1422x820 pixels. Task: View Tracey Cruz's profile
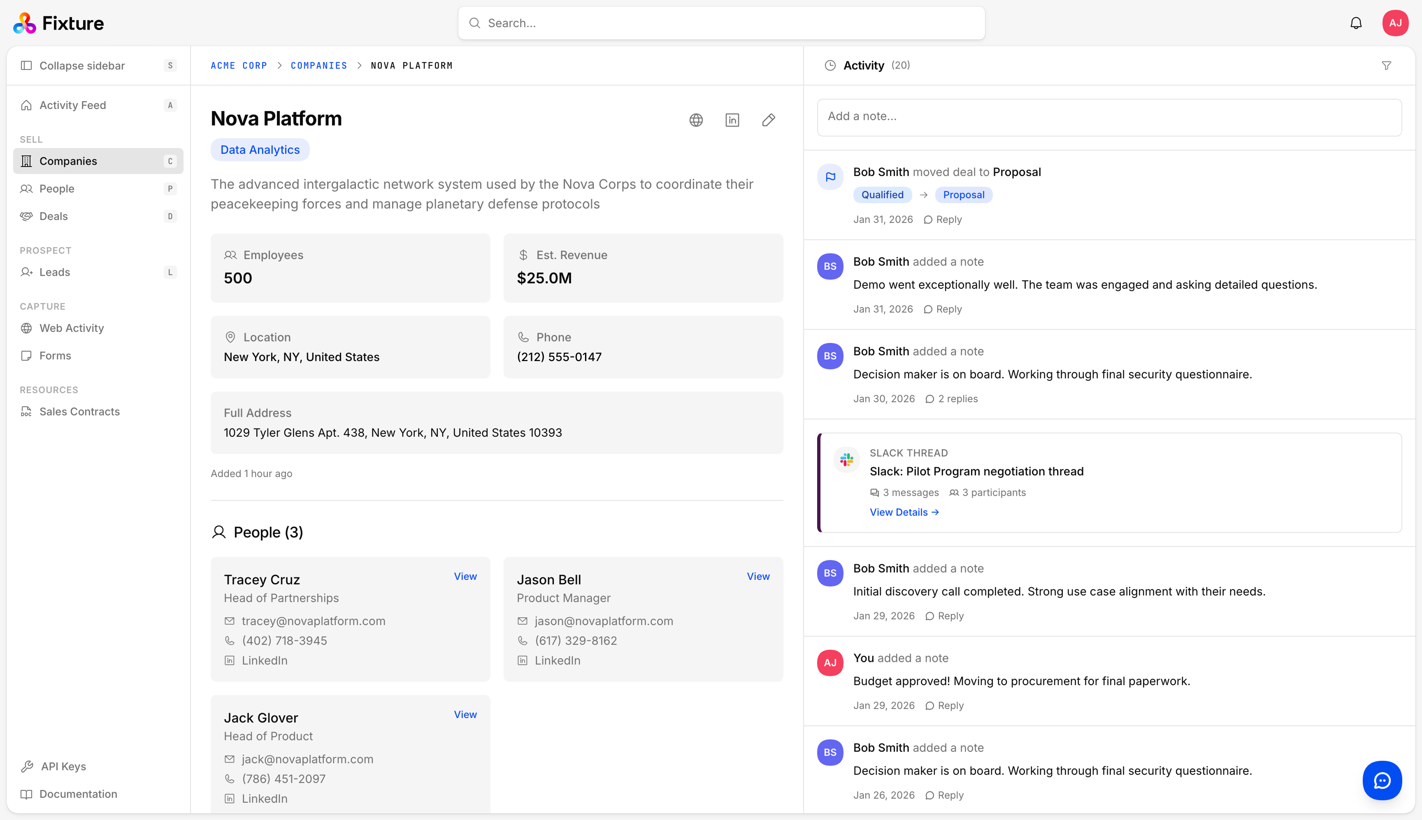pyautogui.click(x=465, y=576)
